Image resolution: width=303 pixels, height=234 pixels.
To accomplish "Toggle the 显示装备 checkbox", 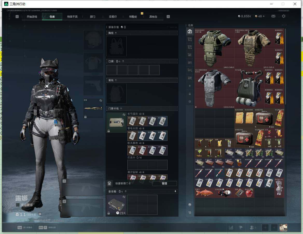I will [18, 205].
